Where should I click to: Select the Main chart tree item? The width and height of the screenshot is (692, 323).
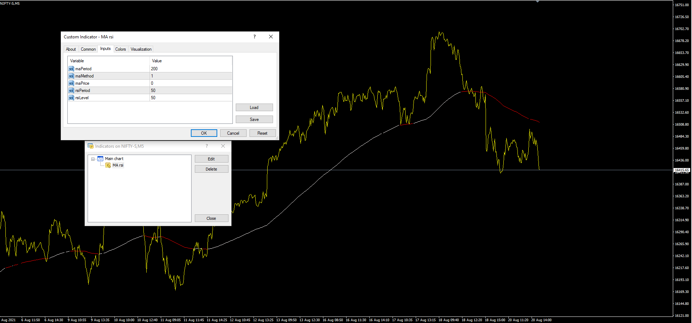114,159
